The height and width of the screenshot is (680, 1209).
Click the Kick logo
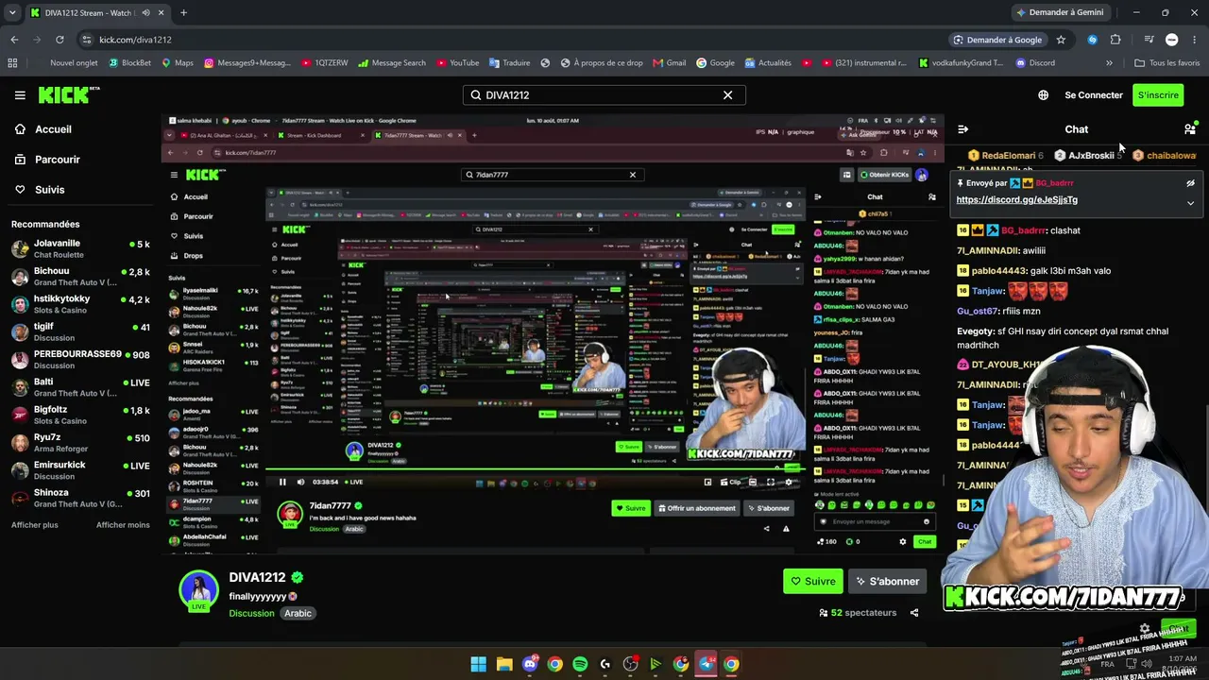pos(69,94)
